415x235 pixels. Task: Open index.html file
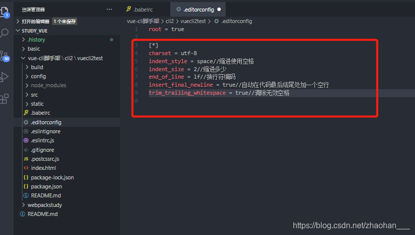pyautogui.click(x=44, y=168)
